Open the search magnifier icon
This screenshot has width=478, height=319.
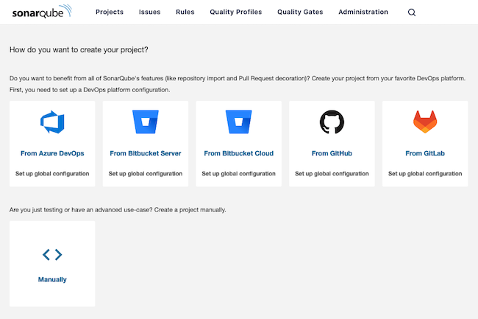pyautogui.click(x=411, y=13)
